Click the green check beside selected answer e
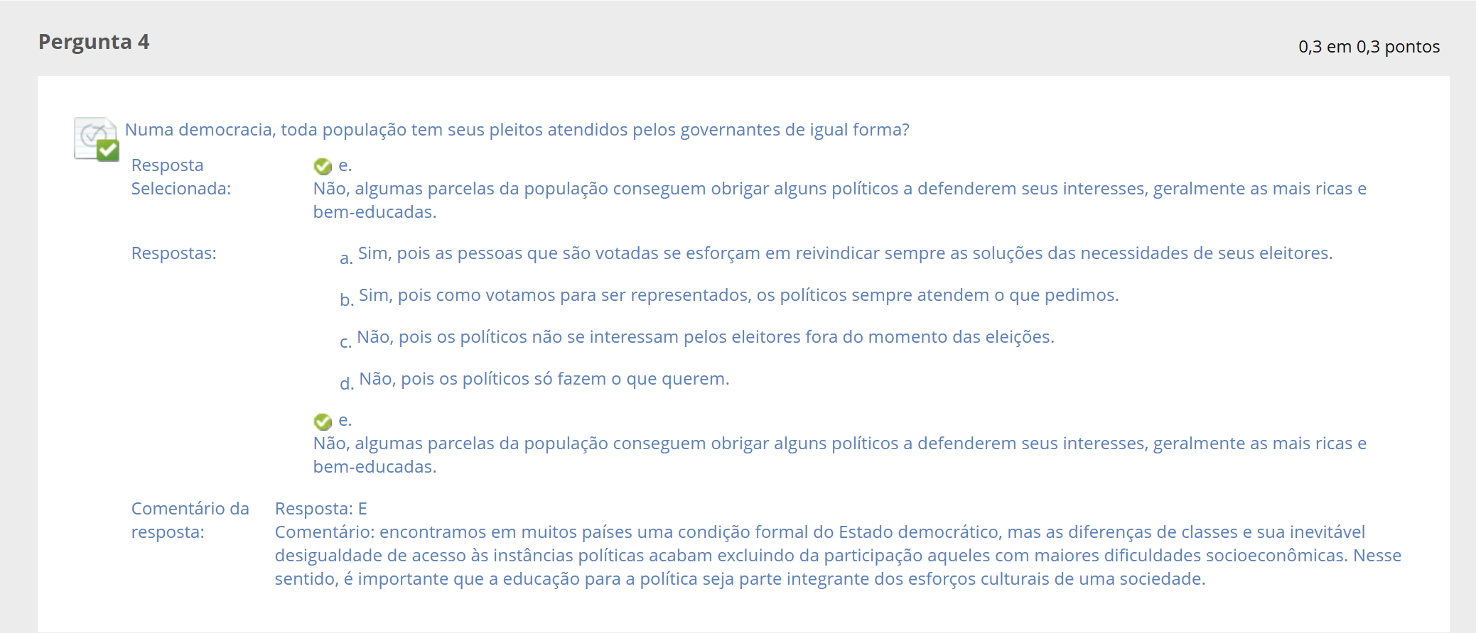 [x=323, y=166]
